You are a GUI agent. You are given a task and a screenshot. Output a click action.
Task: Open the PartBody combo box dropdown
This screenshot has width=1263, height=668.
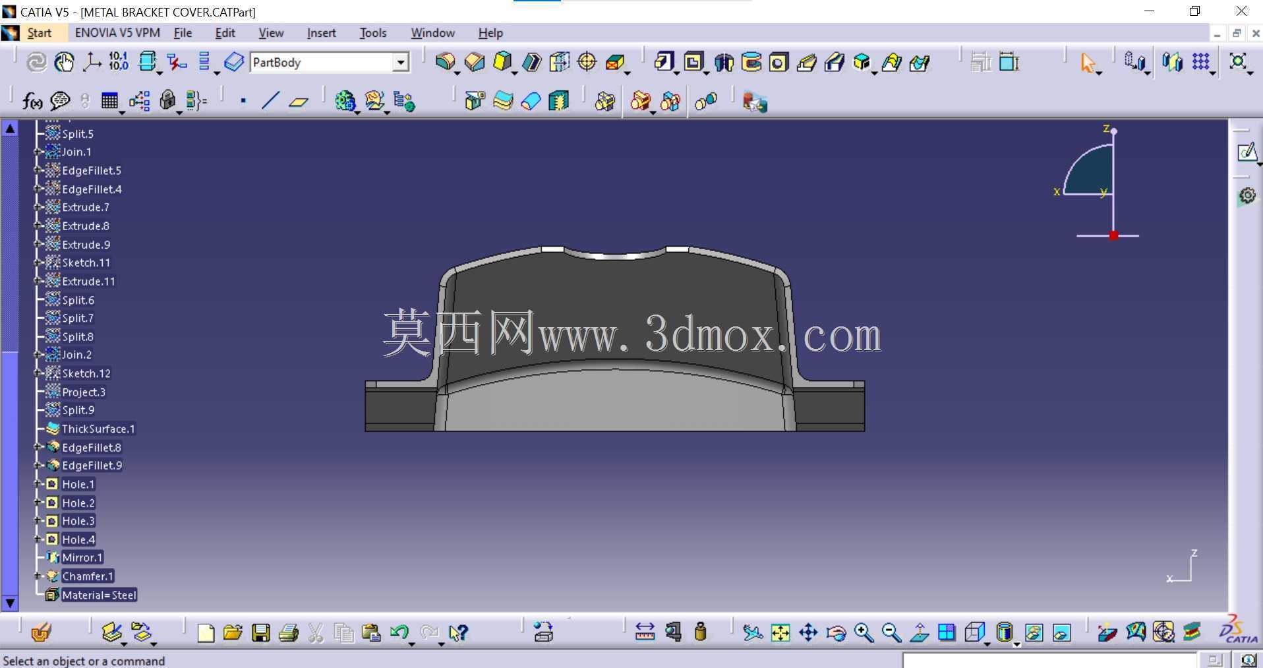click(x=400, y=63)
